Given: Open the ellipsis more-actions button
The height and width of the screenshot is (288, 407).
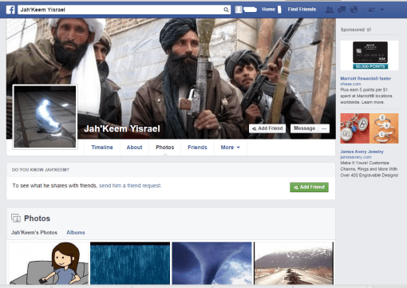Looking at the screenshot, I should click(324, 128).
